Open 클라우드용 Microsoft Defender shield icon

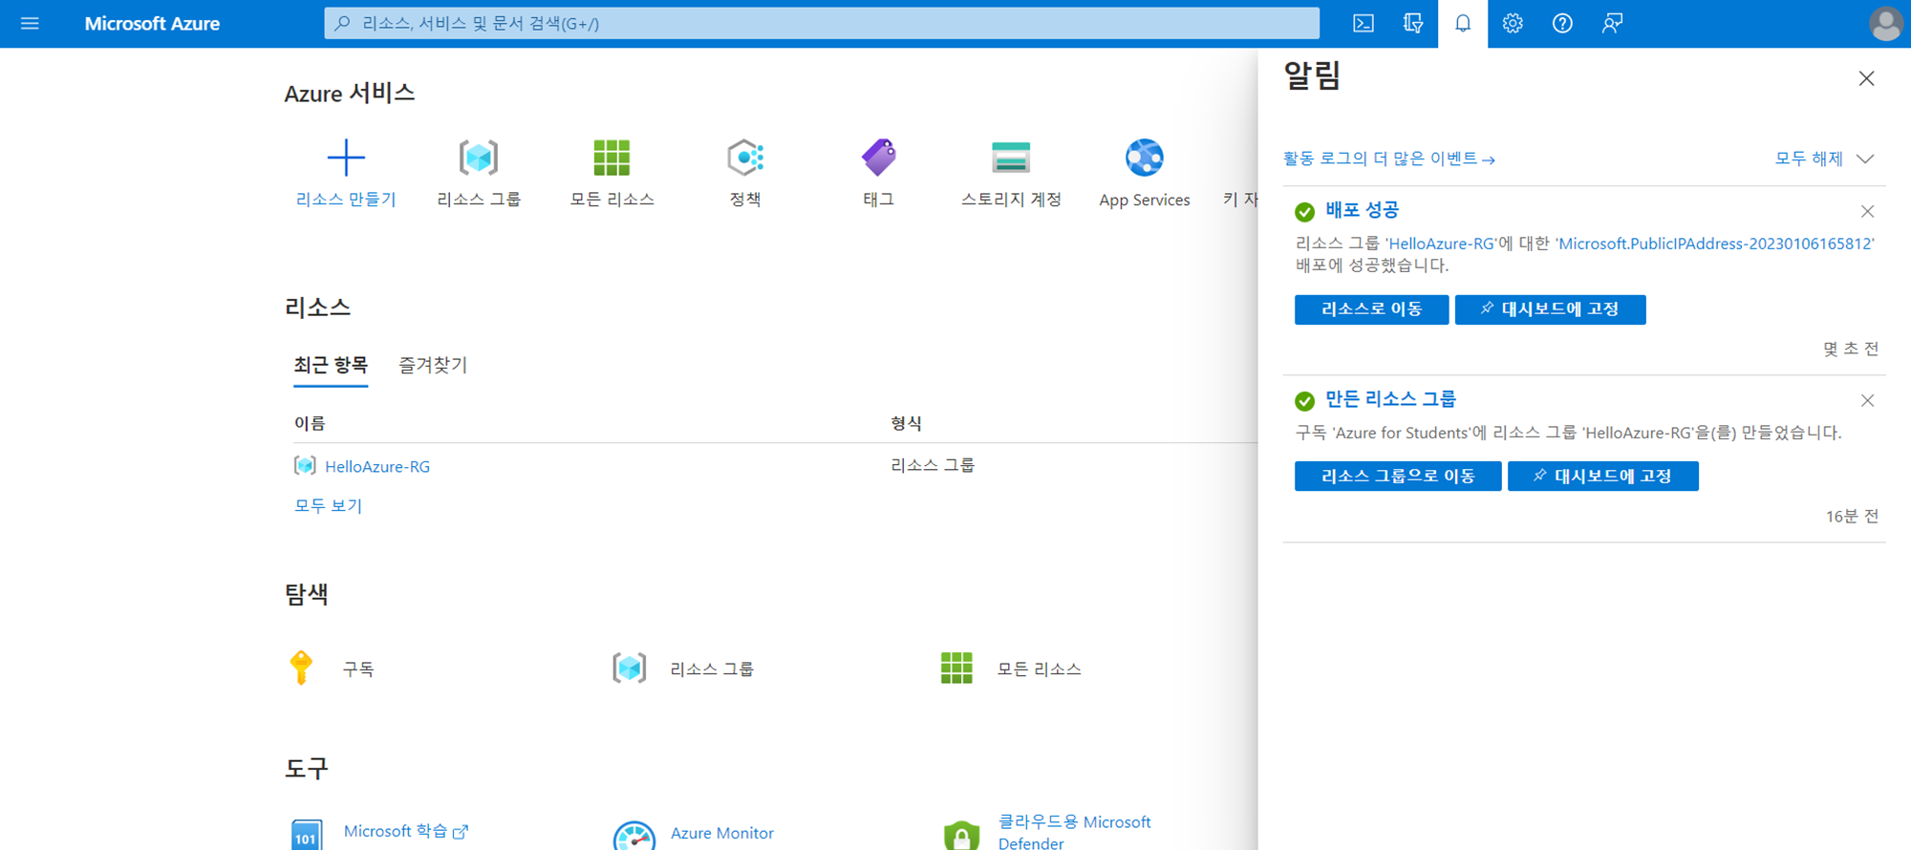click(961, 835)
